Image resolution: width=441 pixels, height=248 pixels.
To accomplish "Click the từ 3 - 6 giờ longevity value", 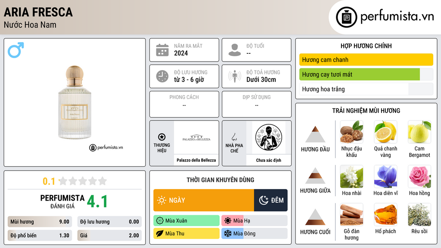I will click(x=189, y=80).
